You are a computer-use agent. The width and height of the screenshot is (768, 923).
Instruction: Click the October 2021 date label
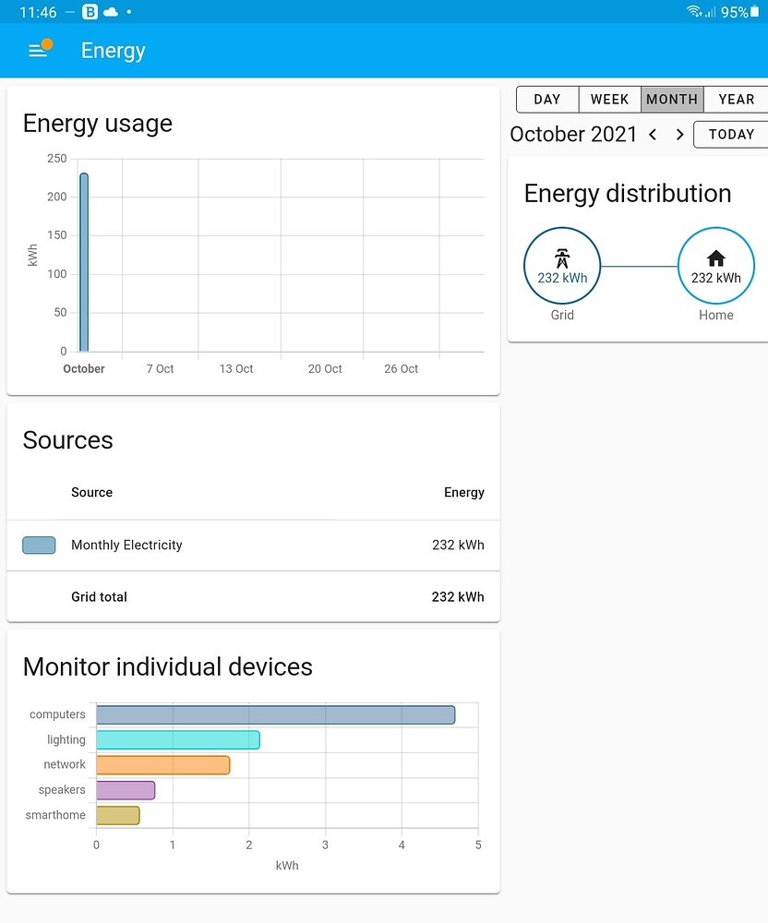click(573, 134)
